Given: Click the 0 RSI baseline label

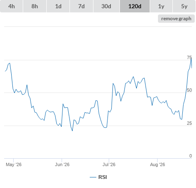Looking at the screenshot, I should tap(191, 156).
